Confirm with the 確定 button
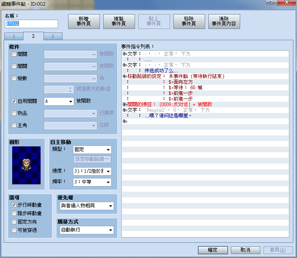The width and height of the screenshot is (297, 258). click(213, 250)
